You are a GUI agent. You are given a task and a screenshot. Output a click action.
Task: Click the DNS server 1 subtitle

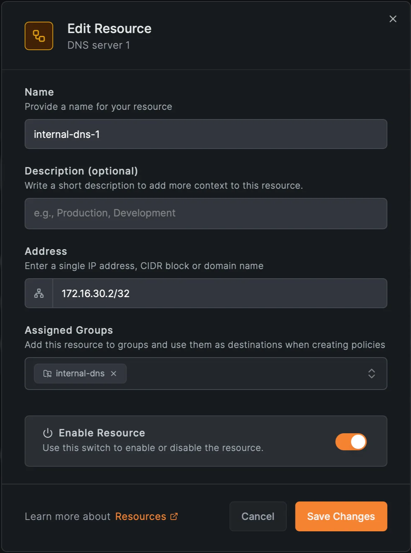coord(99,45)
